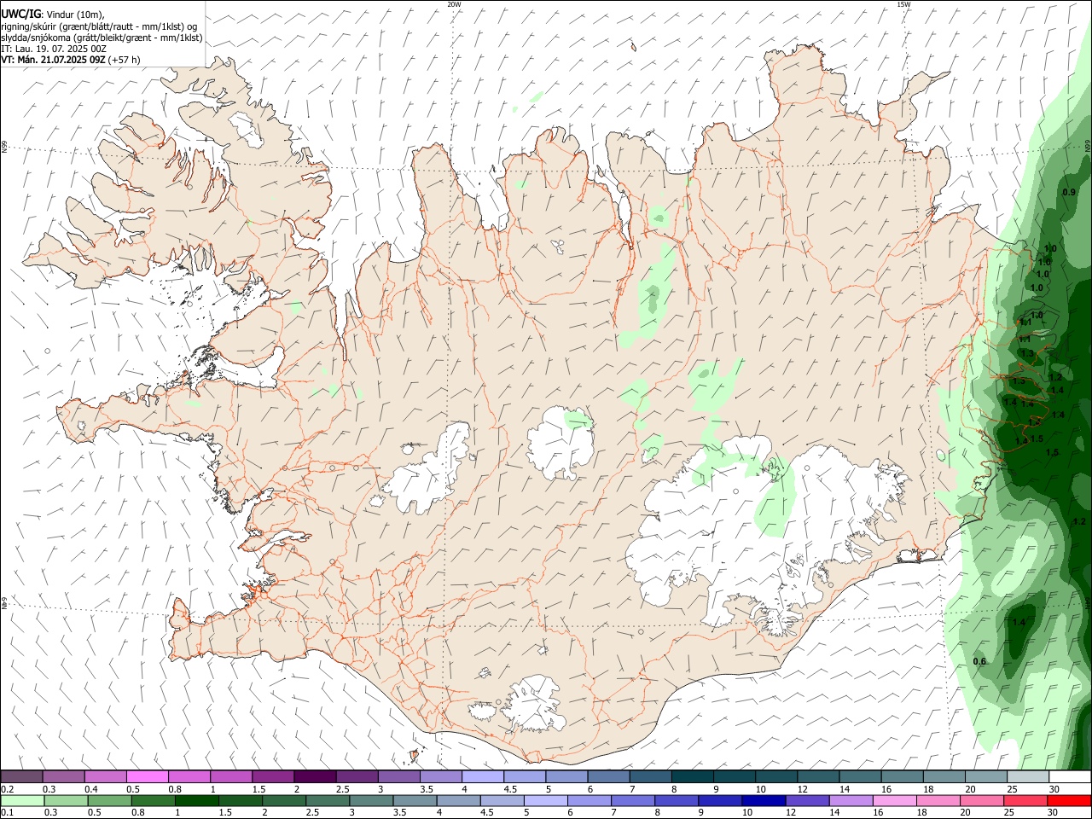Select the bright magenta 0.5 swatch in snow scale
Image resolution: width=1092 pixels, height=819 pixels.
pyautogui.click(x=147, y=776)
